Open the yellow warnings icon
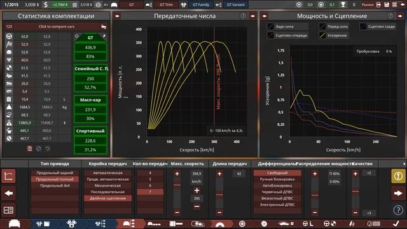The width and height of the screenshot is (407, 229). click(x=399, y=176)
